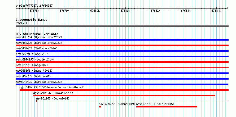This screenshot has width=236, height=117.
Task: Select the nsv6142491 blue variant bar
Action: point(122,84)
